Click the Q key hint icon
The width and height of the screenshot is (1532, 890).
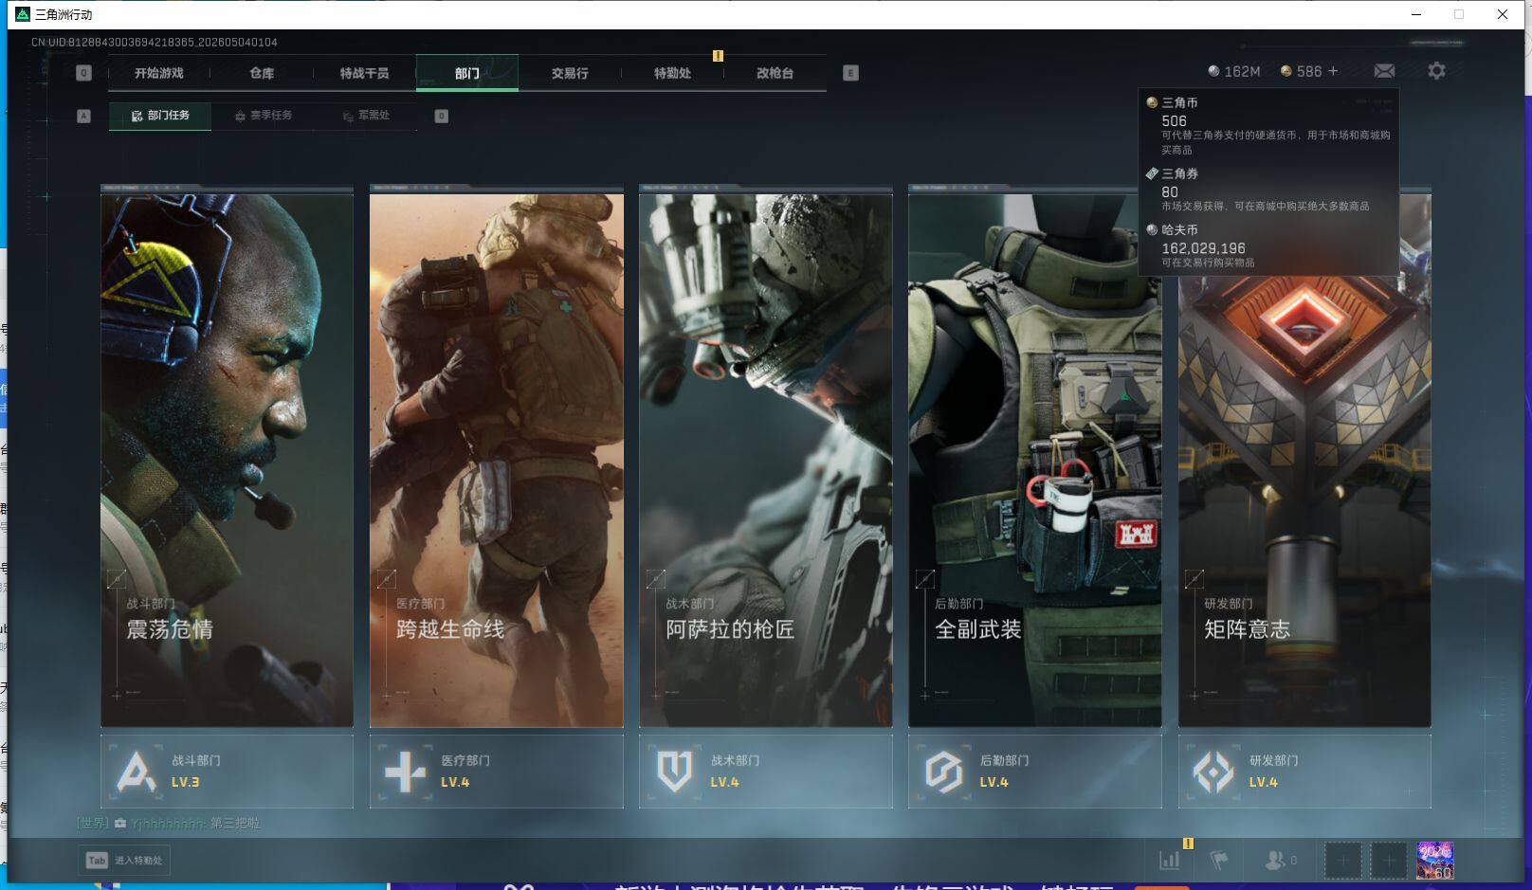pos(83,73)
